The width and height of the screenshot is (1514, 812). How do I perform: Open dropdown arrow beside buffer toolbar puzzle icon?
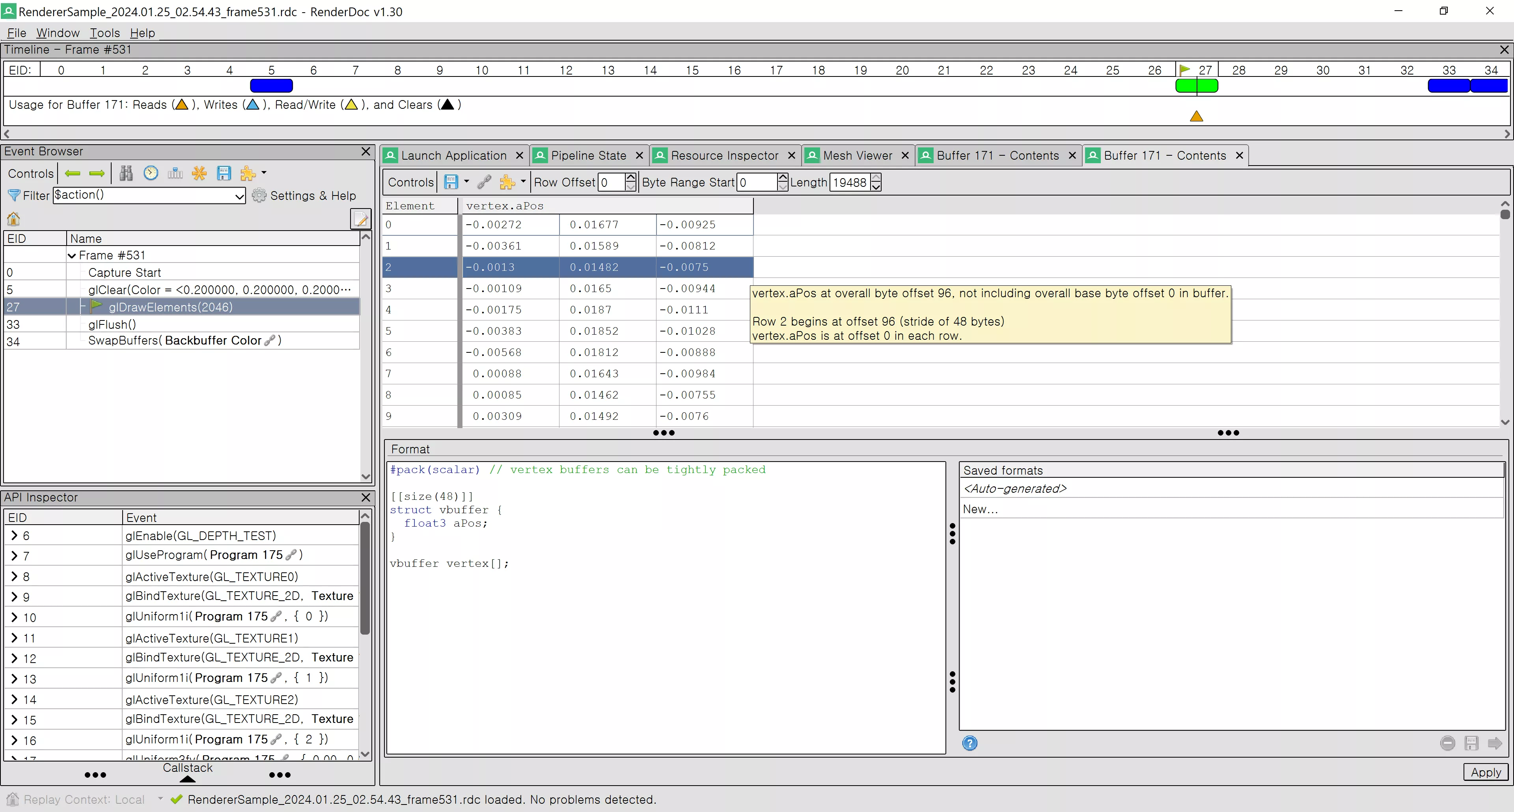pyautogui.click(x=523, y=182)
